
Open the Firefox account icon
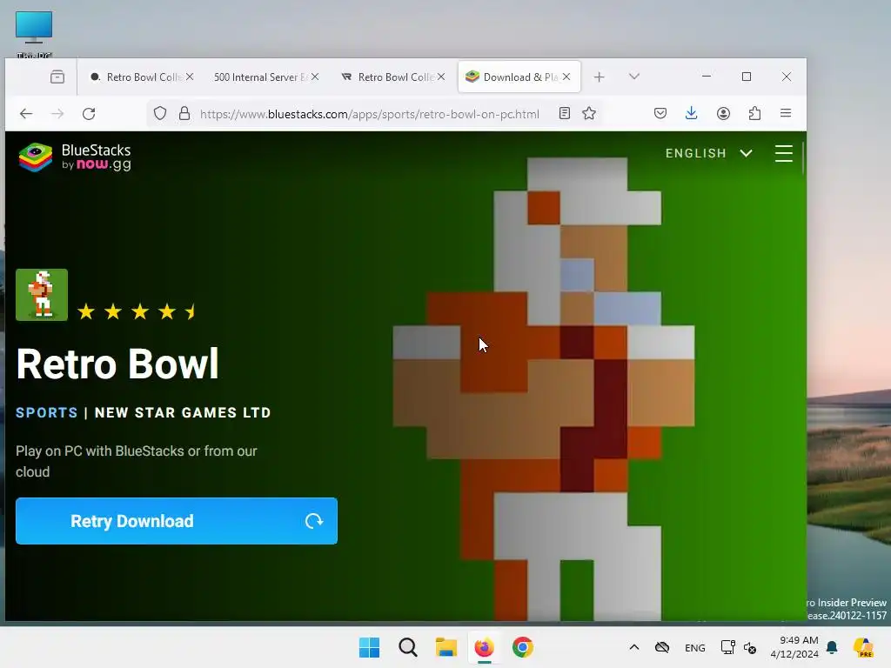pos(723,114)
